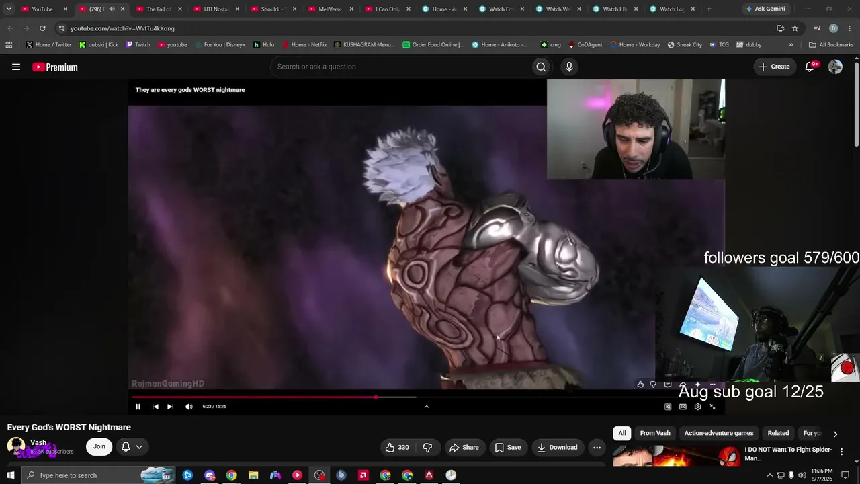Select the 'From Vash' filter chip
Image resolution: width=860 pixels, height=484 pixels.
pos(655,433)
